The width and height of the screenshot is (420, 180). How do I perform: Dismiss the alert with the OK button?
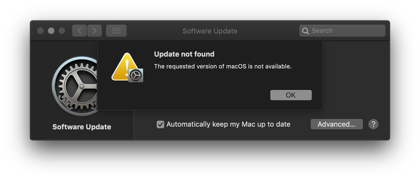pyautogui.click(x=291, y=95)
